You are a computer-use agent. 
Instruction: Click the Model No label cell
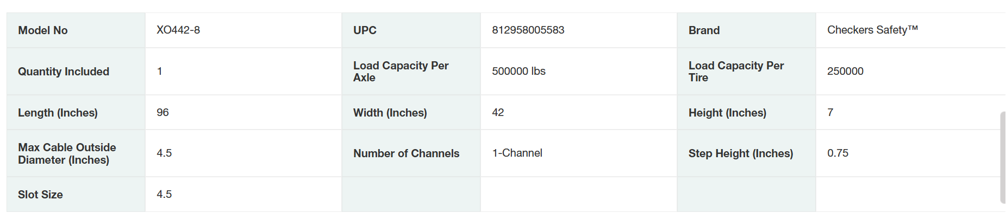(x=43, y=30)
